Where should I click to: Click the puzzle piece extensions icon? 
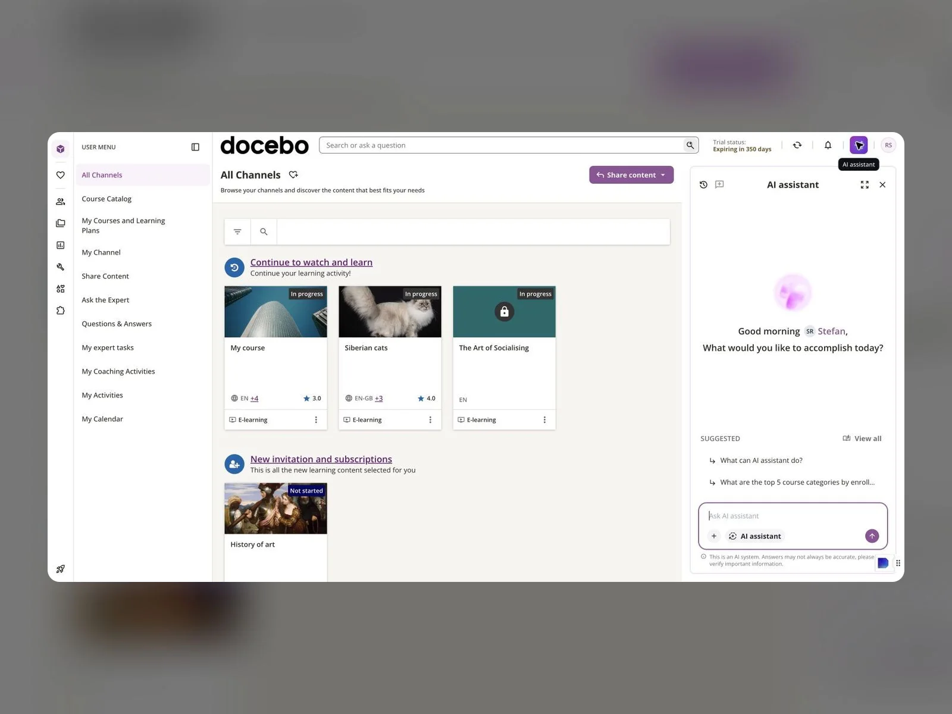(61, 311)
